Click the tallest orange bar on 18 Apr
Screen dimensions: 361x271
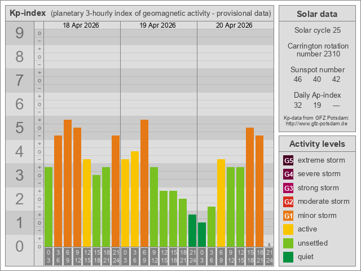[68, 183]
